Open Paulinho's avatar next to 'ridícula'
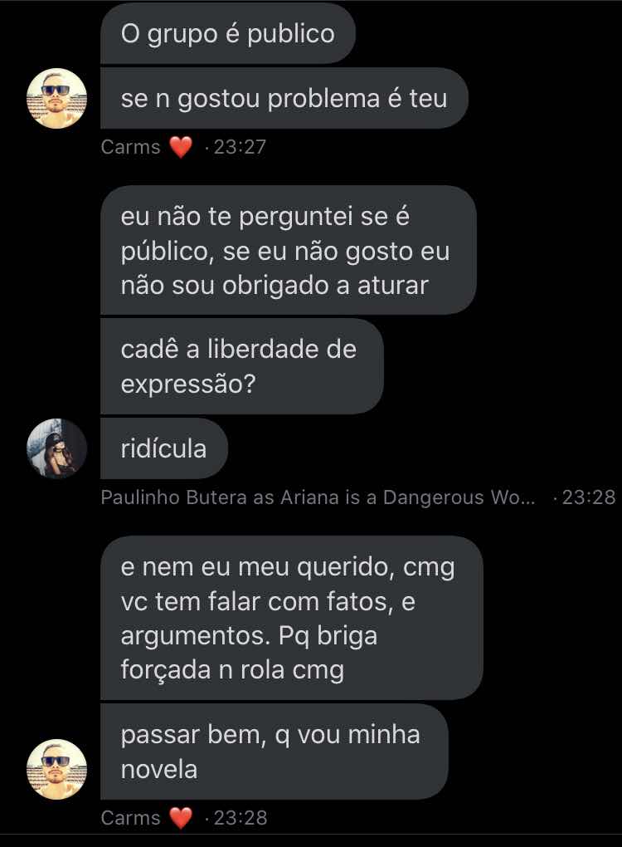This screenshot has width=622, height=847. [x=56, y=448]
